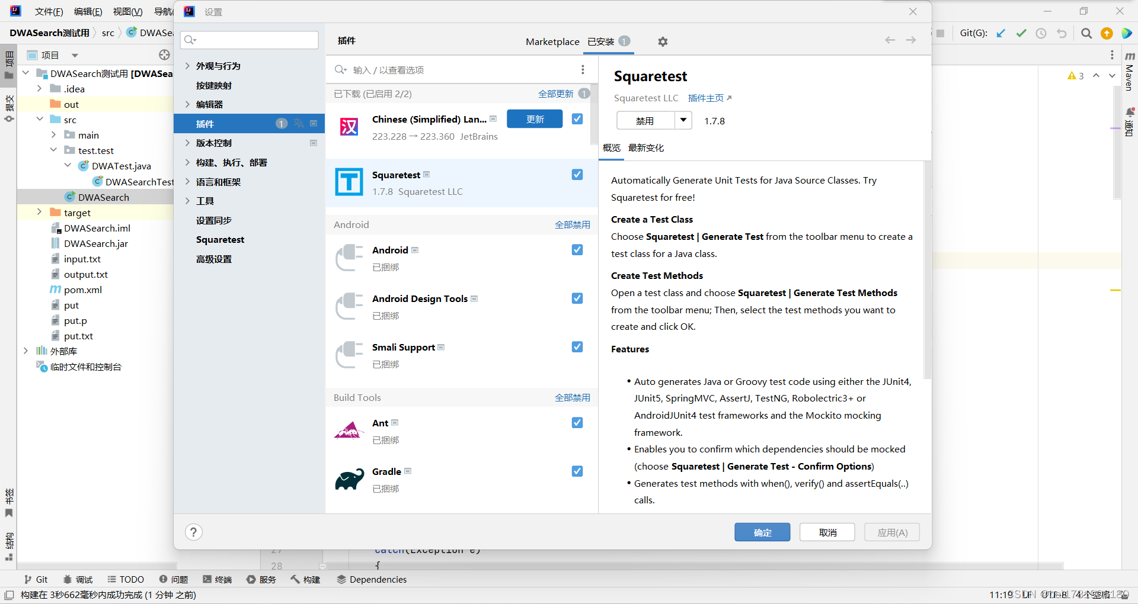The width and height of the screenshot is (1138, 604).
Task: Disable Chinese (Simplified) language plugin checkbox
Action: coord(577,119)
